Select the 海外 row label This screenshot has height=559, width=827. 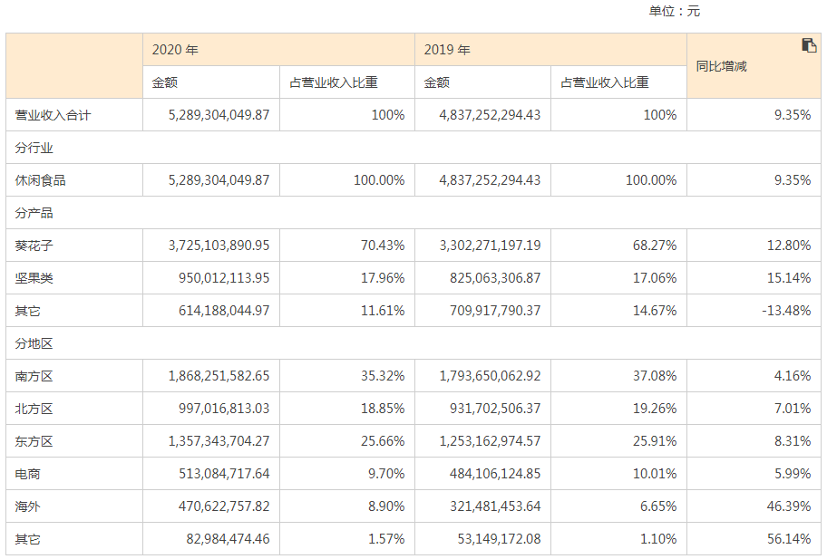pyautogui.click(x=28, y=506)
